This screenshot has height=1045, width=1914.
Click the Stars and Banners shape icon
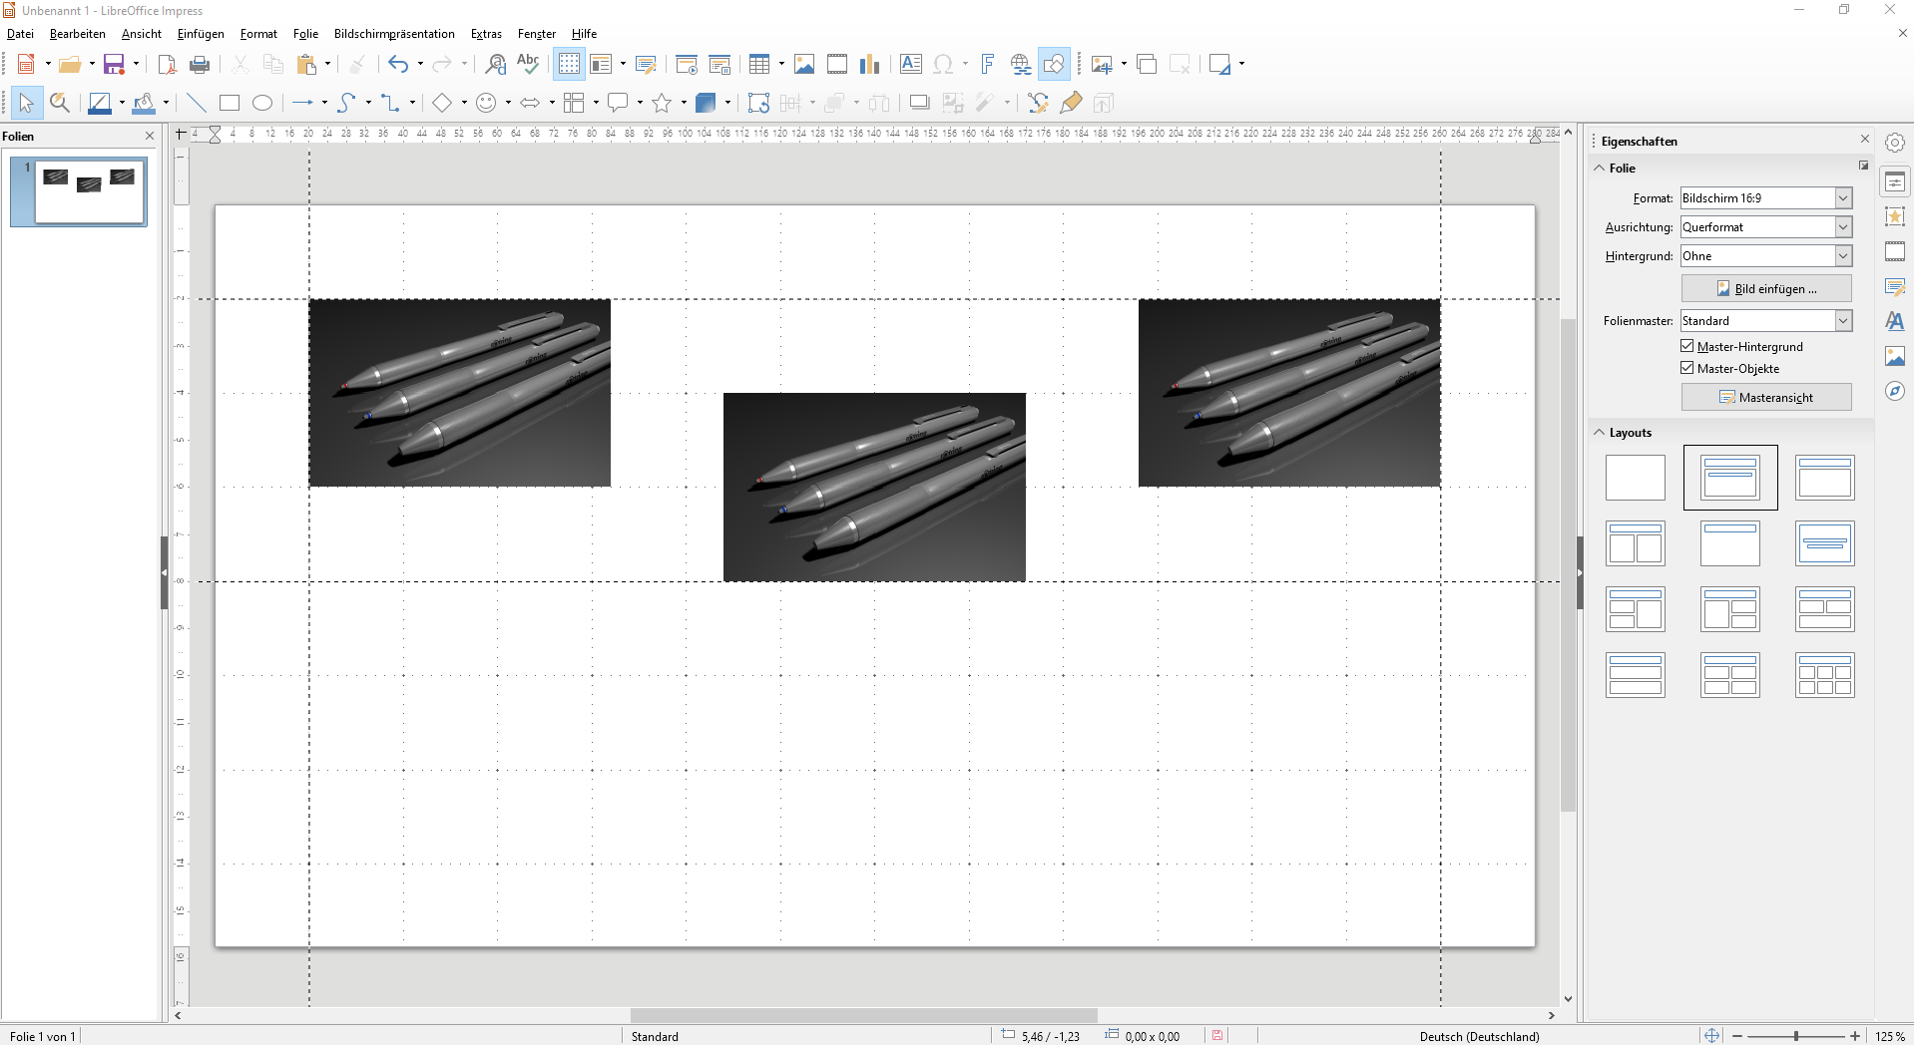coord(662,103)
